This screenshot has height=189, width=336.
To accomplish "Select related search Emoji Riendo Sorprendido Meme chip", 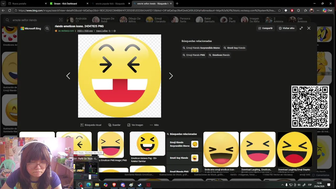I will coord(201,48).
